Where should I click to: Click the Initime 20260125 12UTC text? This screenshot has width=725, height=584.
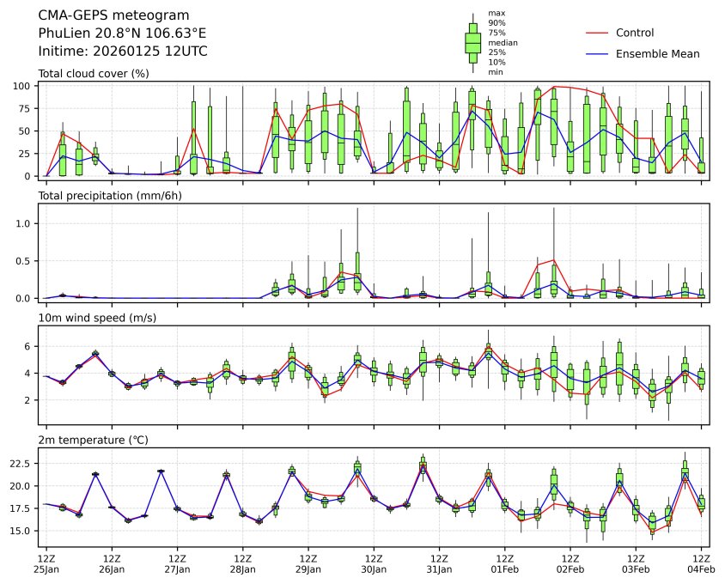[x=123, y=51]
